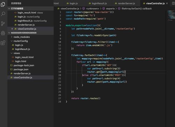
Task: Switch to the partially visible html tab
Action: point(56,3)
